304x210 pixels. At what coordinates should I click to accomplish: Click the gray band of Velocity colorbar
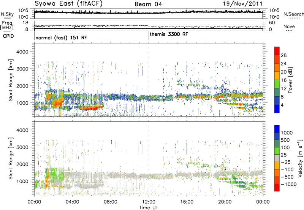277,158
